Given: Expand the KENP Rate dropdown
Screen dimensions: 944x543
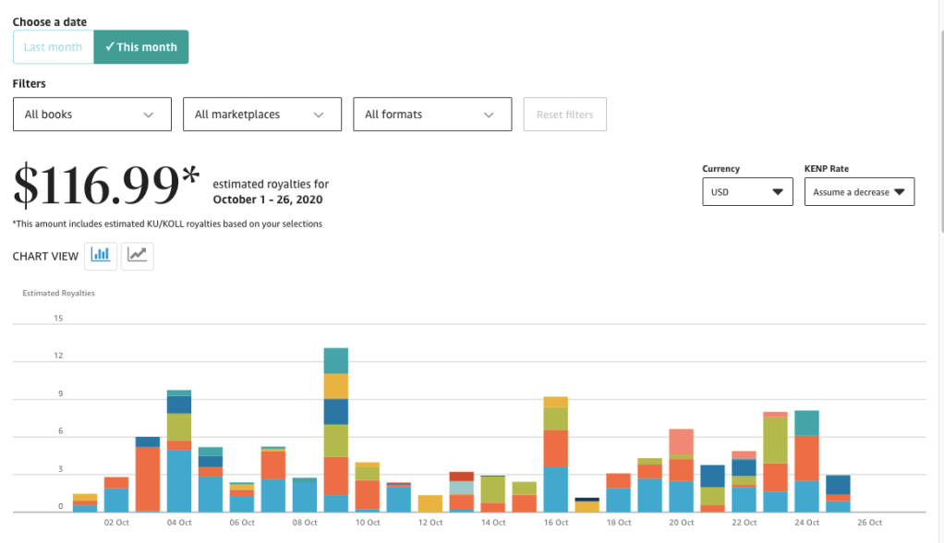Looking at the screenshot, I should 859,192.
